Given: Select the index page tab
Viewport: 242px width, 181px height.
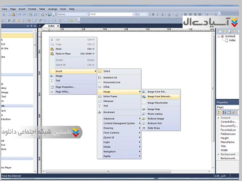Looking at the screenshot, I should pyautogui.click(x=51, y=26).
